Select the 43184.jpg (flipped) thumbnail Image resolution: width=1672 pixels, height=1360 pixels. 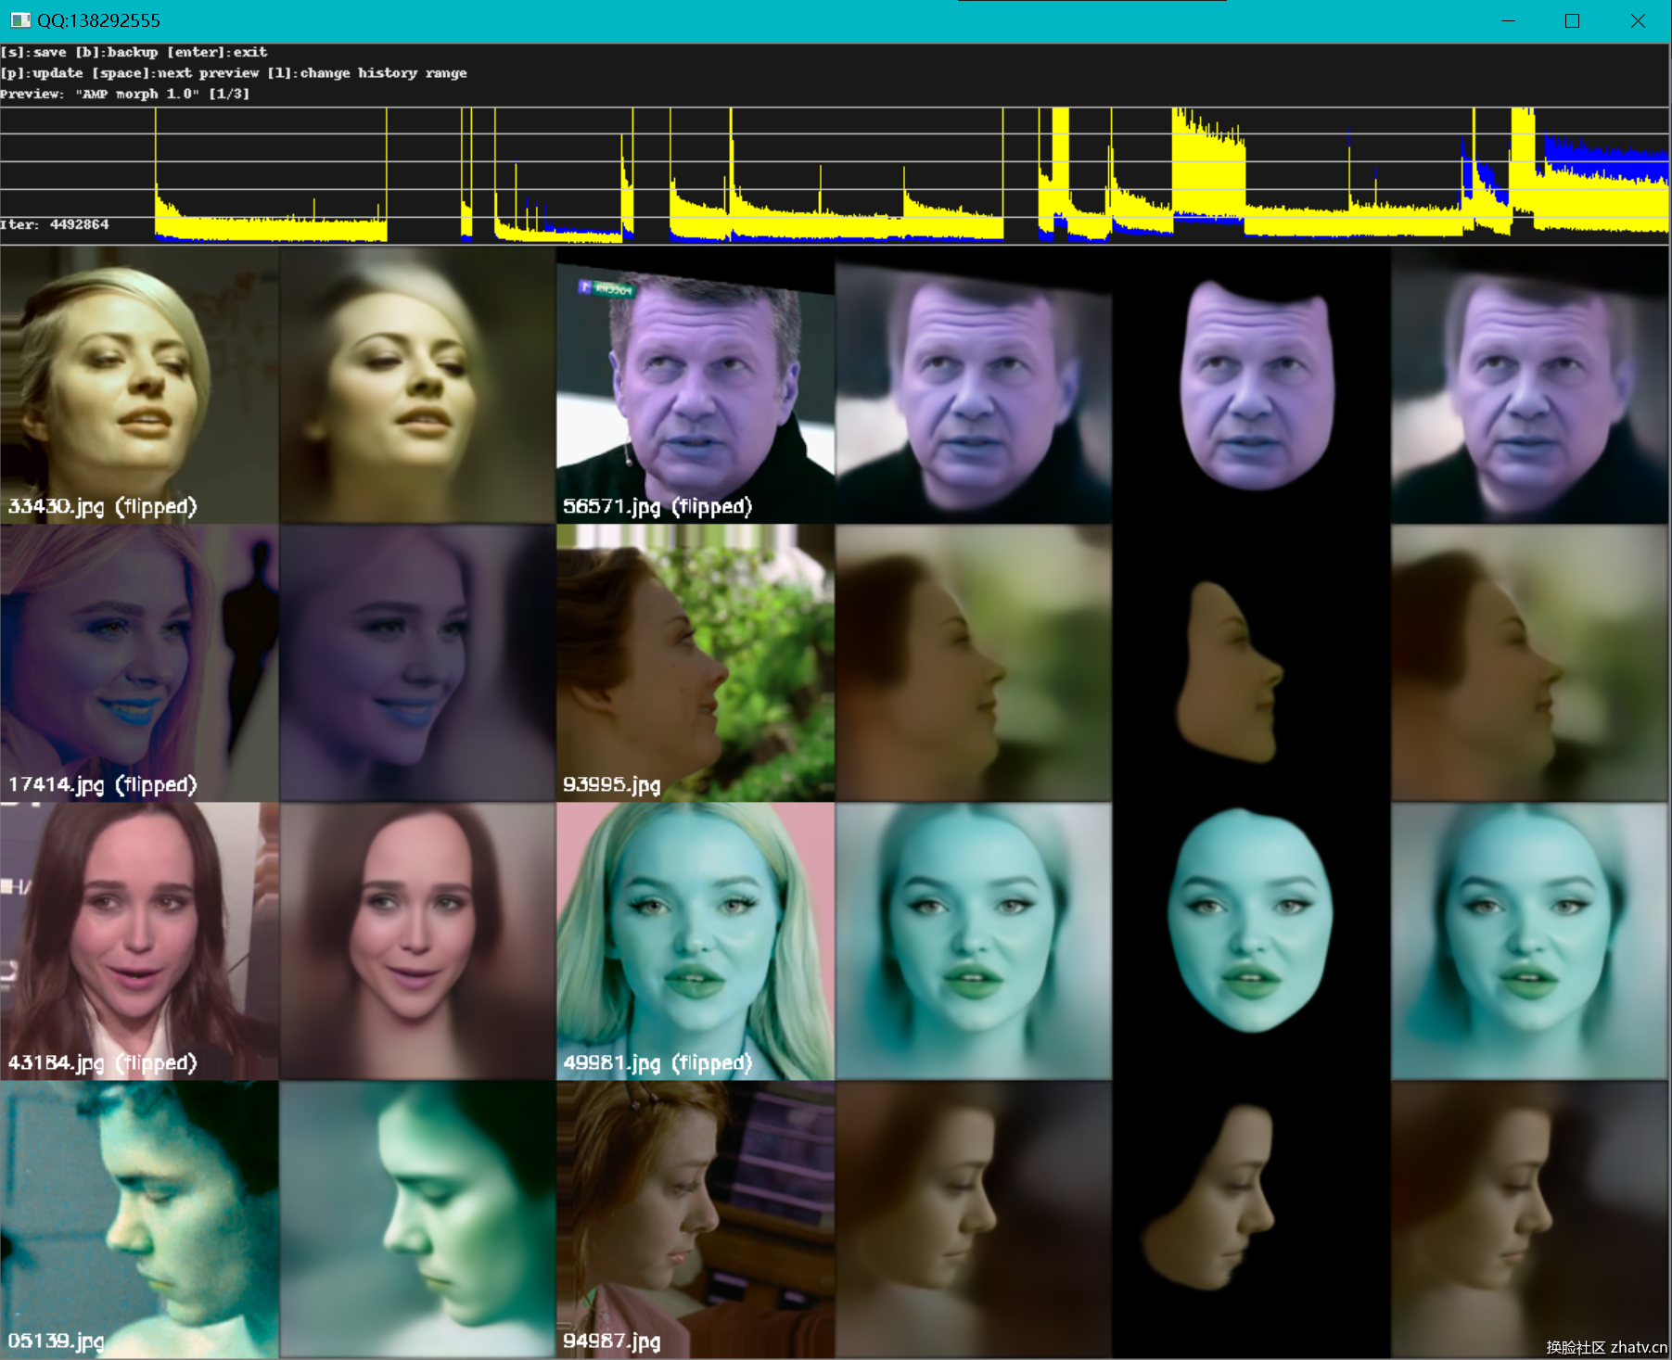139,941
